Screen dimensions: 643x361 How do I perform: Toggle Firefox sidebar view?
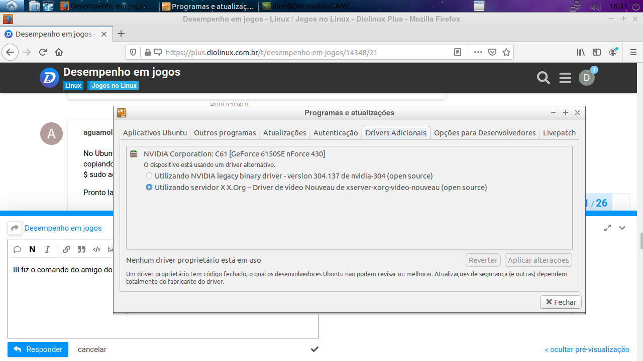point(597,52)
